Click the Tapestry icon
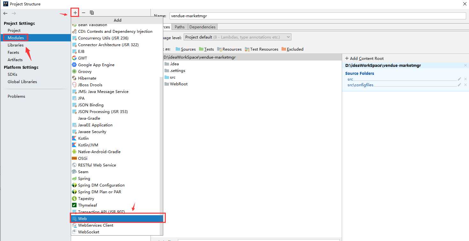This screenshot has height=241, width=469. pyautogui.click(x=74, y=198)
